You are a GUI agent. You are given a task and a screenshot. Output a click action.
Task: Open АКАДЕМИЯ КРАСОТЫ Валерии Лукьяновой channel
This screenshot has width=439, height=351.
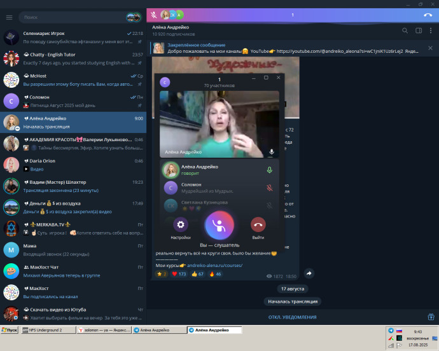[x=73, y=144]
